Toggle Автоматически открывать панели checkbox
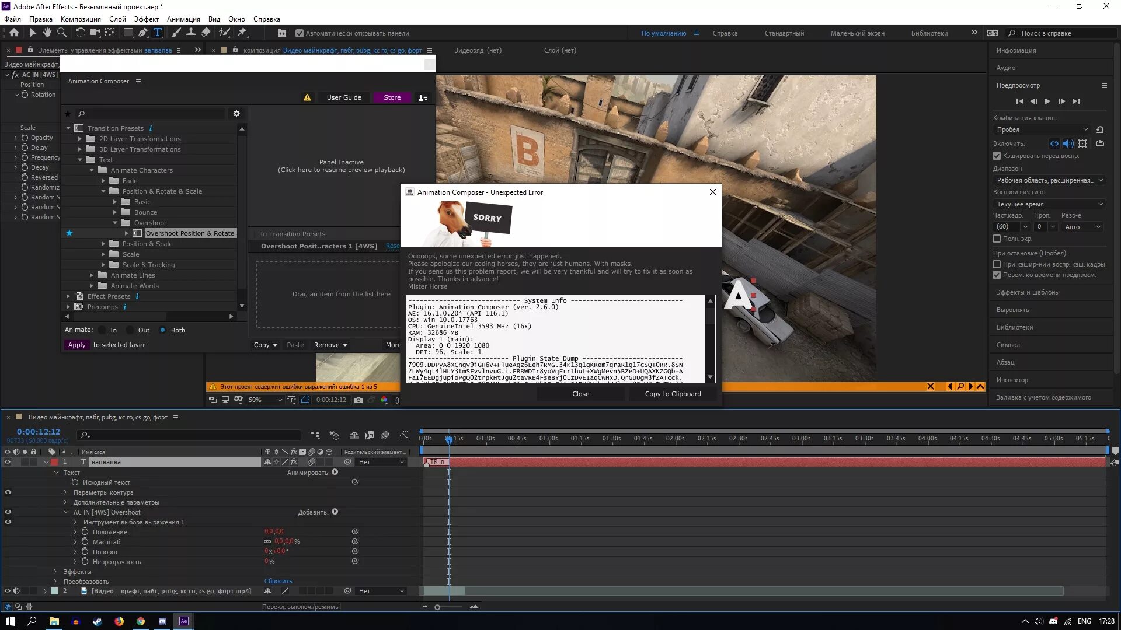The width and height of the screenshot is (1121, 630). click(300, 33)
